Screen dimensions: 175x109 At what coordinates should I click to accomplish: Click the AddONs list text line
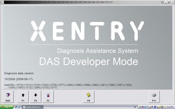[68, 86]
